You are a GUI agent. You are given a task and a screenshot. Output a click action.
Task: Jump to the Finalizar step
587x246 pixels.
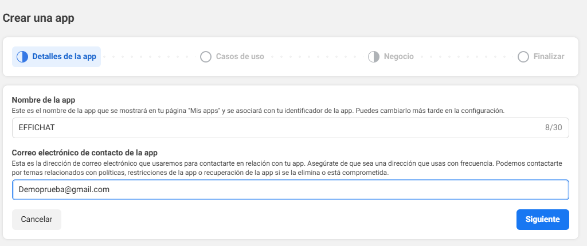pyautogui.click(x=549, y=57)
